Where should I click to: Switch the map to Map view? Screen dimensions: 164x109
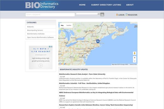click(62, 25)
